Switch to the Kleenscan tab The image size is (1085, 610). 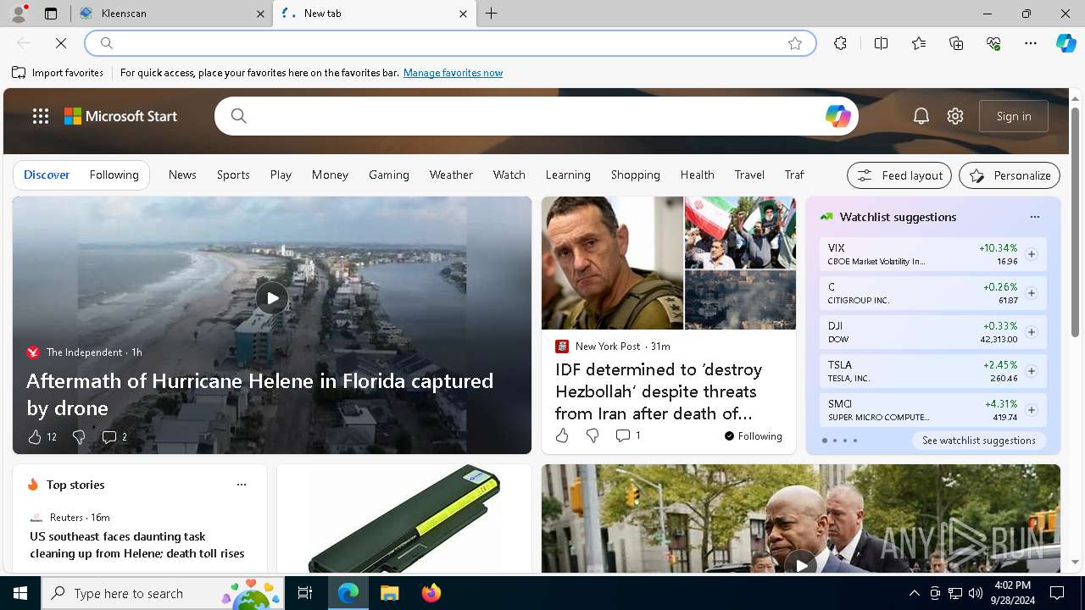pos(172,14)
